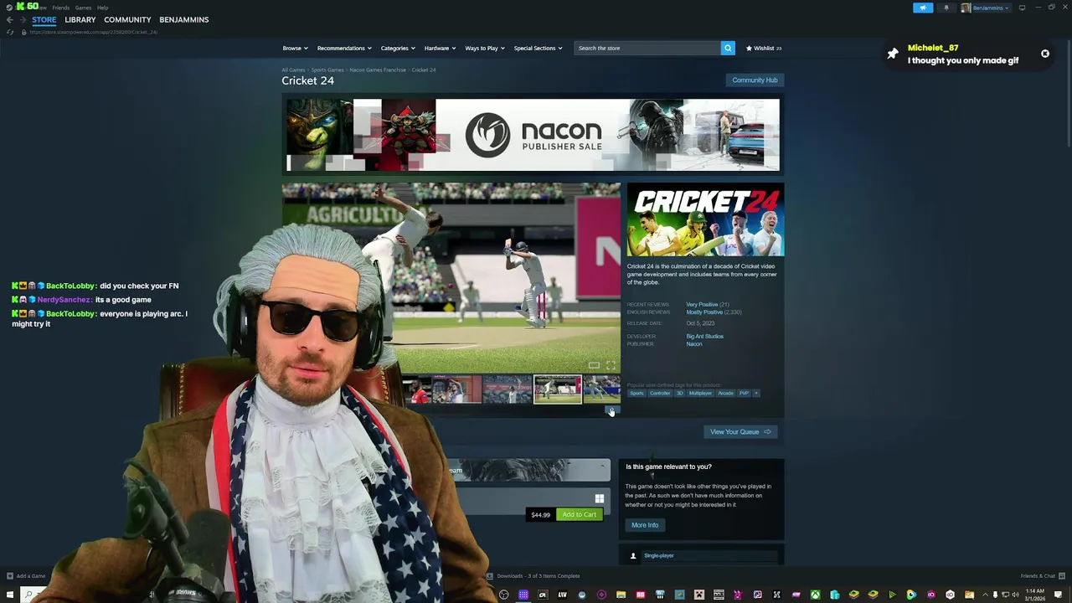Viewport: 1072px width, 603px height.
Task: Expand the Ways to Play dropdown
Action: pyautogui.click(x=485, y=48)
